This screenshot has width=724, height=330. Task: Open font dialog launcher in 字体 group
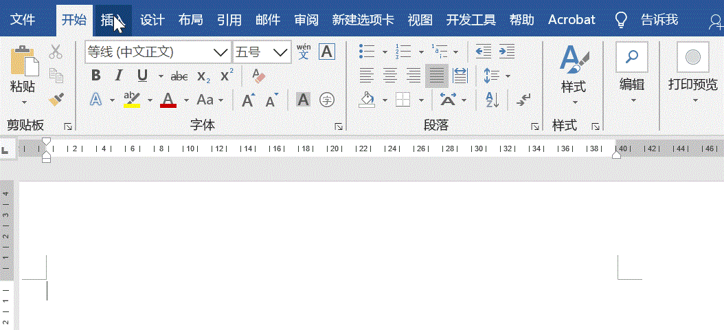[339, 126]
